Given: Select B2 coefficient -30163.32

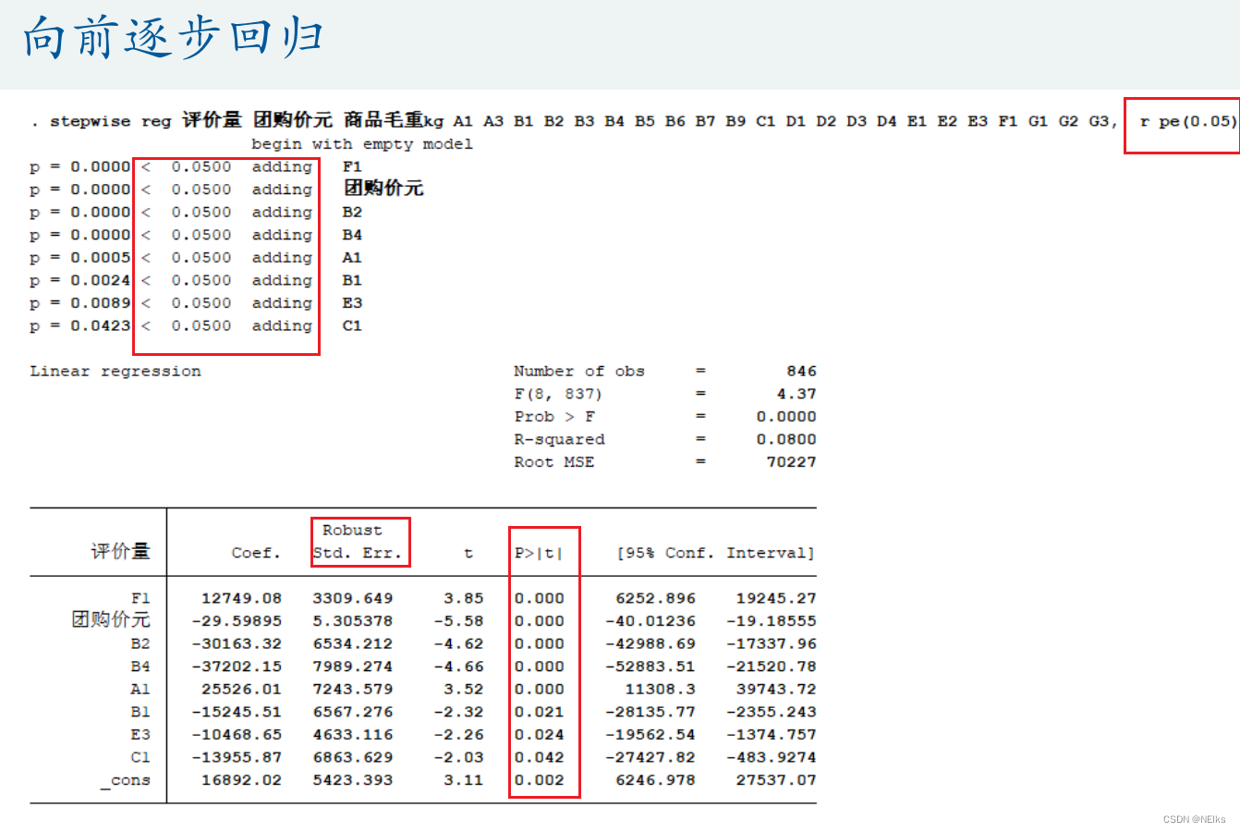Looking at the screenshot, I should coord(237,644).
